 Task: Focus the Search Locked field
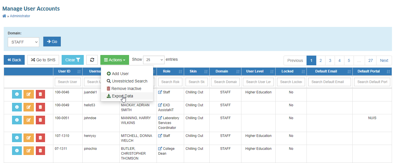click(x=291, y=82)
